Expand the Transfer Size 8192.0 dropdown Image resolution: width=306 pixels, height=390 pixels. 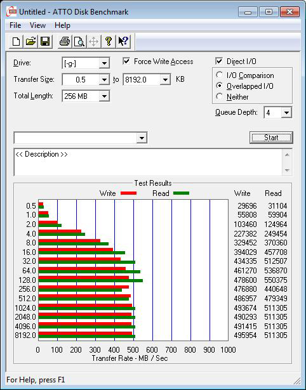coord(165,80)
